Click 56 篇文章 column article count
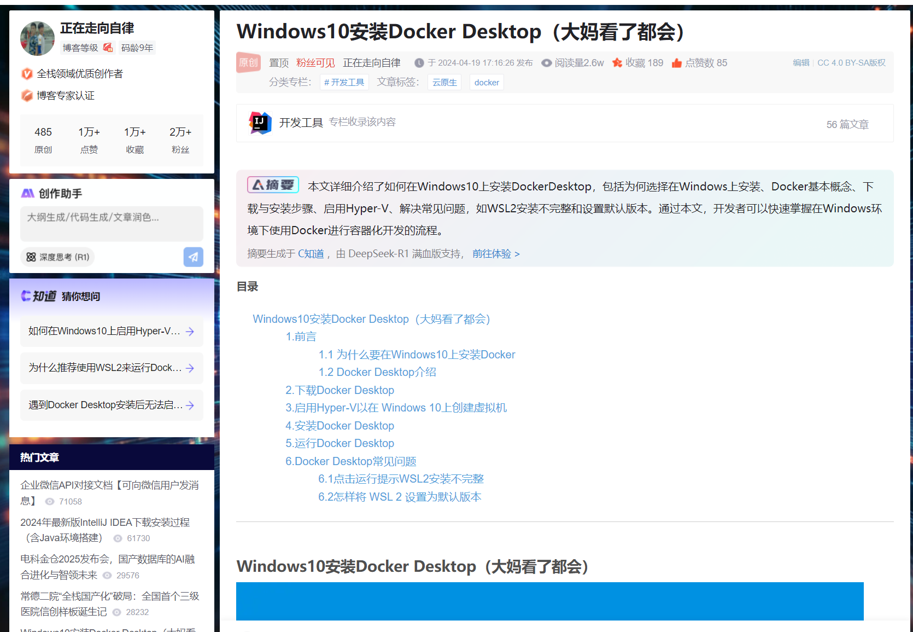Screen dimensions: 913x632 pos(847,124)
